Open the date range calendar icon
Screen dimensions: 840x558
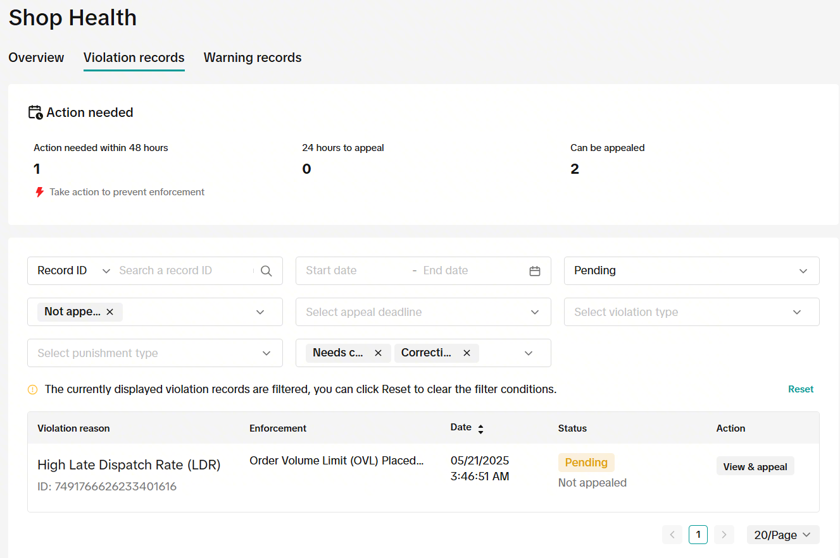click(535, 271)
